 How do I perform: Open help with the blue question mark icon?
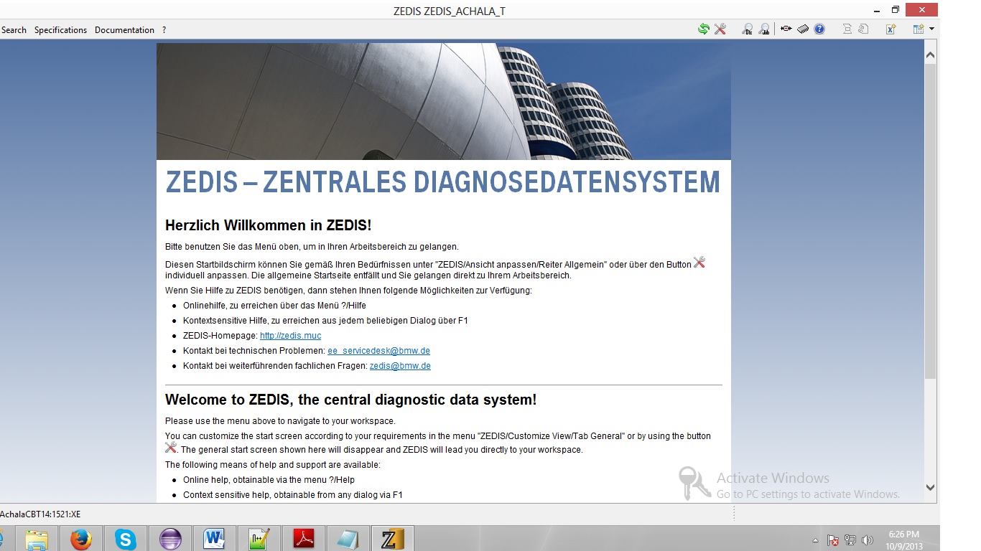819,29
